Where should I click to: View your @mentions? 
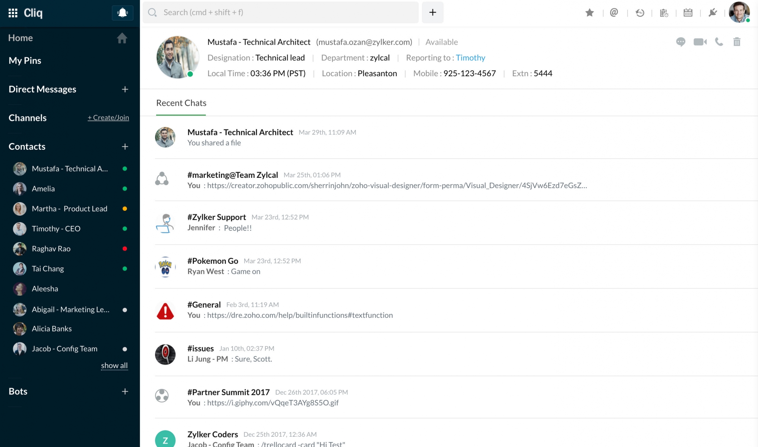(x=614, y=13)
